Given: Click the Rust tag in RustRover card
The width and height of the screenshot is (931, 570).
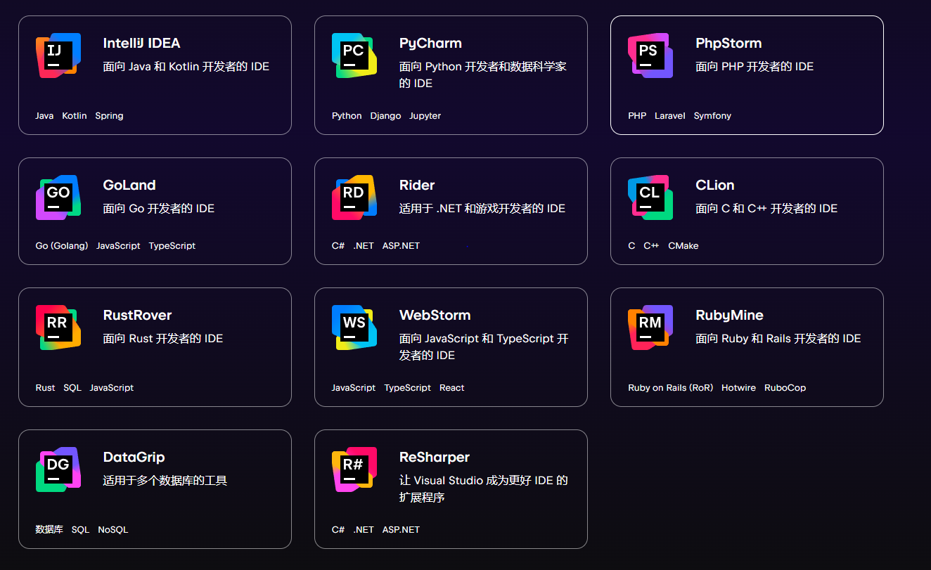Looking at the screenshot, I should click(45, 388).
